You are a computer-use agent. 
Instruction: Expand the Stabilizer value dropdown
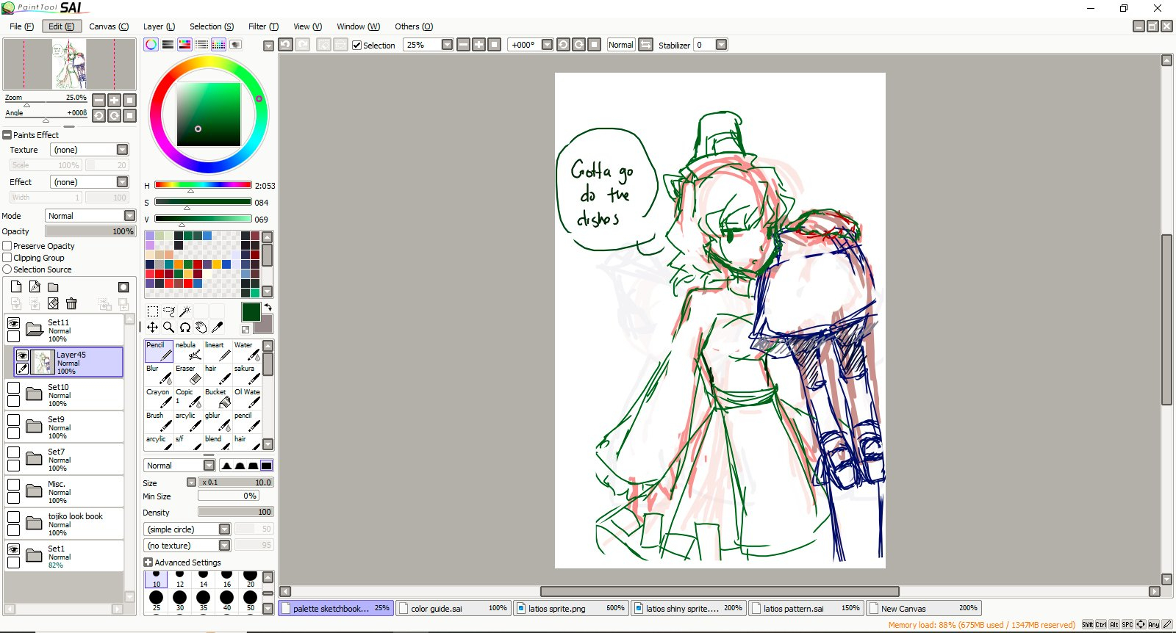(x=721, y=45)
